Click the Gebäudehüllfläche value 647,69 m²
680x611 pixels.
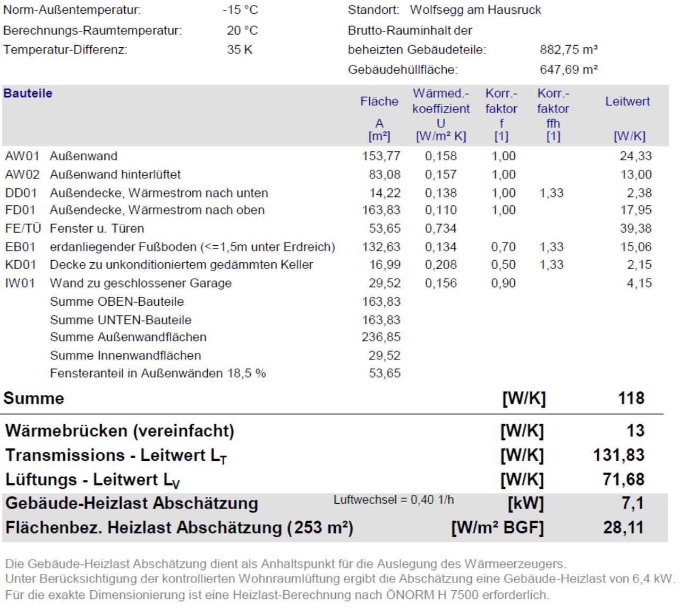(569, 70)
